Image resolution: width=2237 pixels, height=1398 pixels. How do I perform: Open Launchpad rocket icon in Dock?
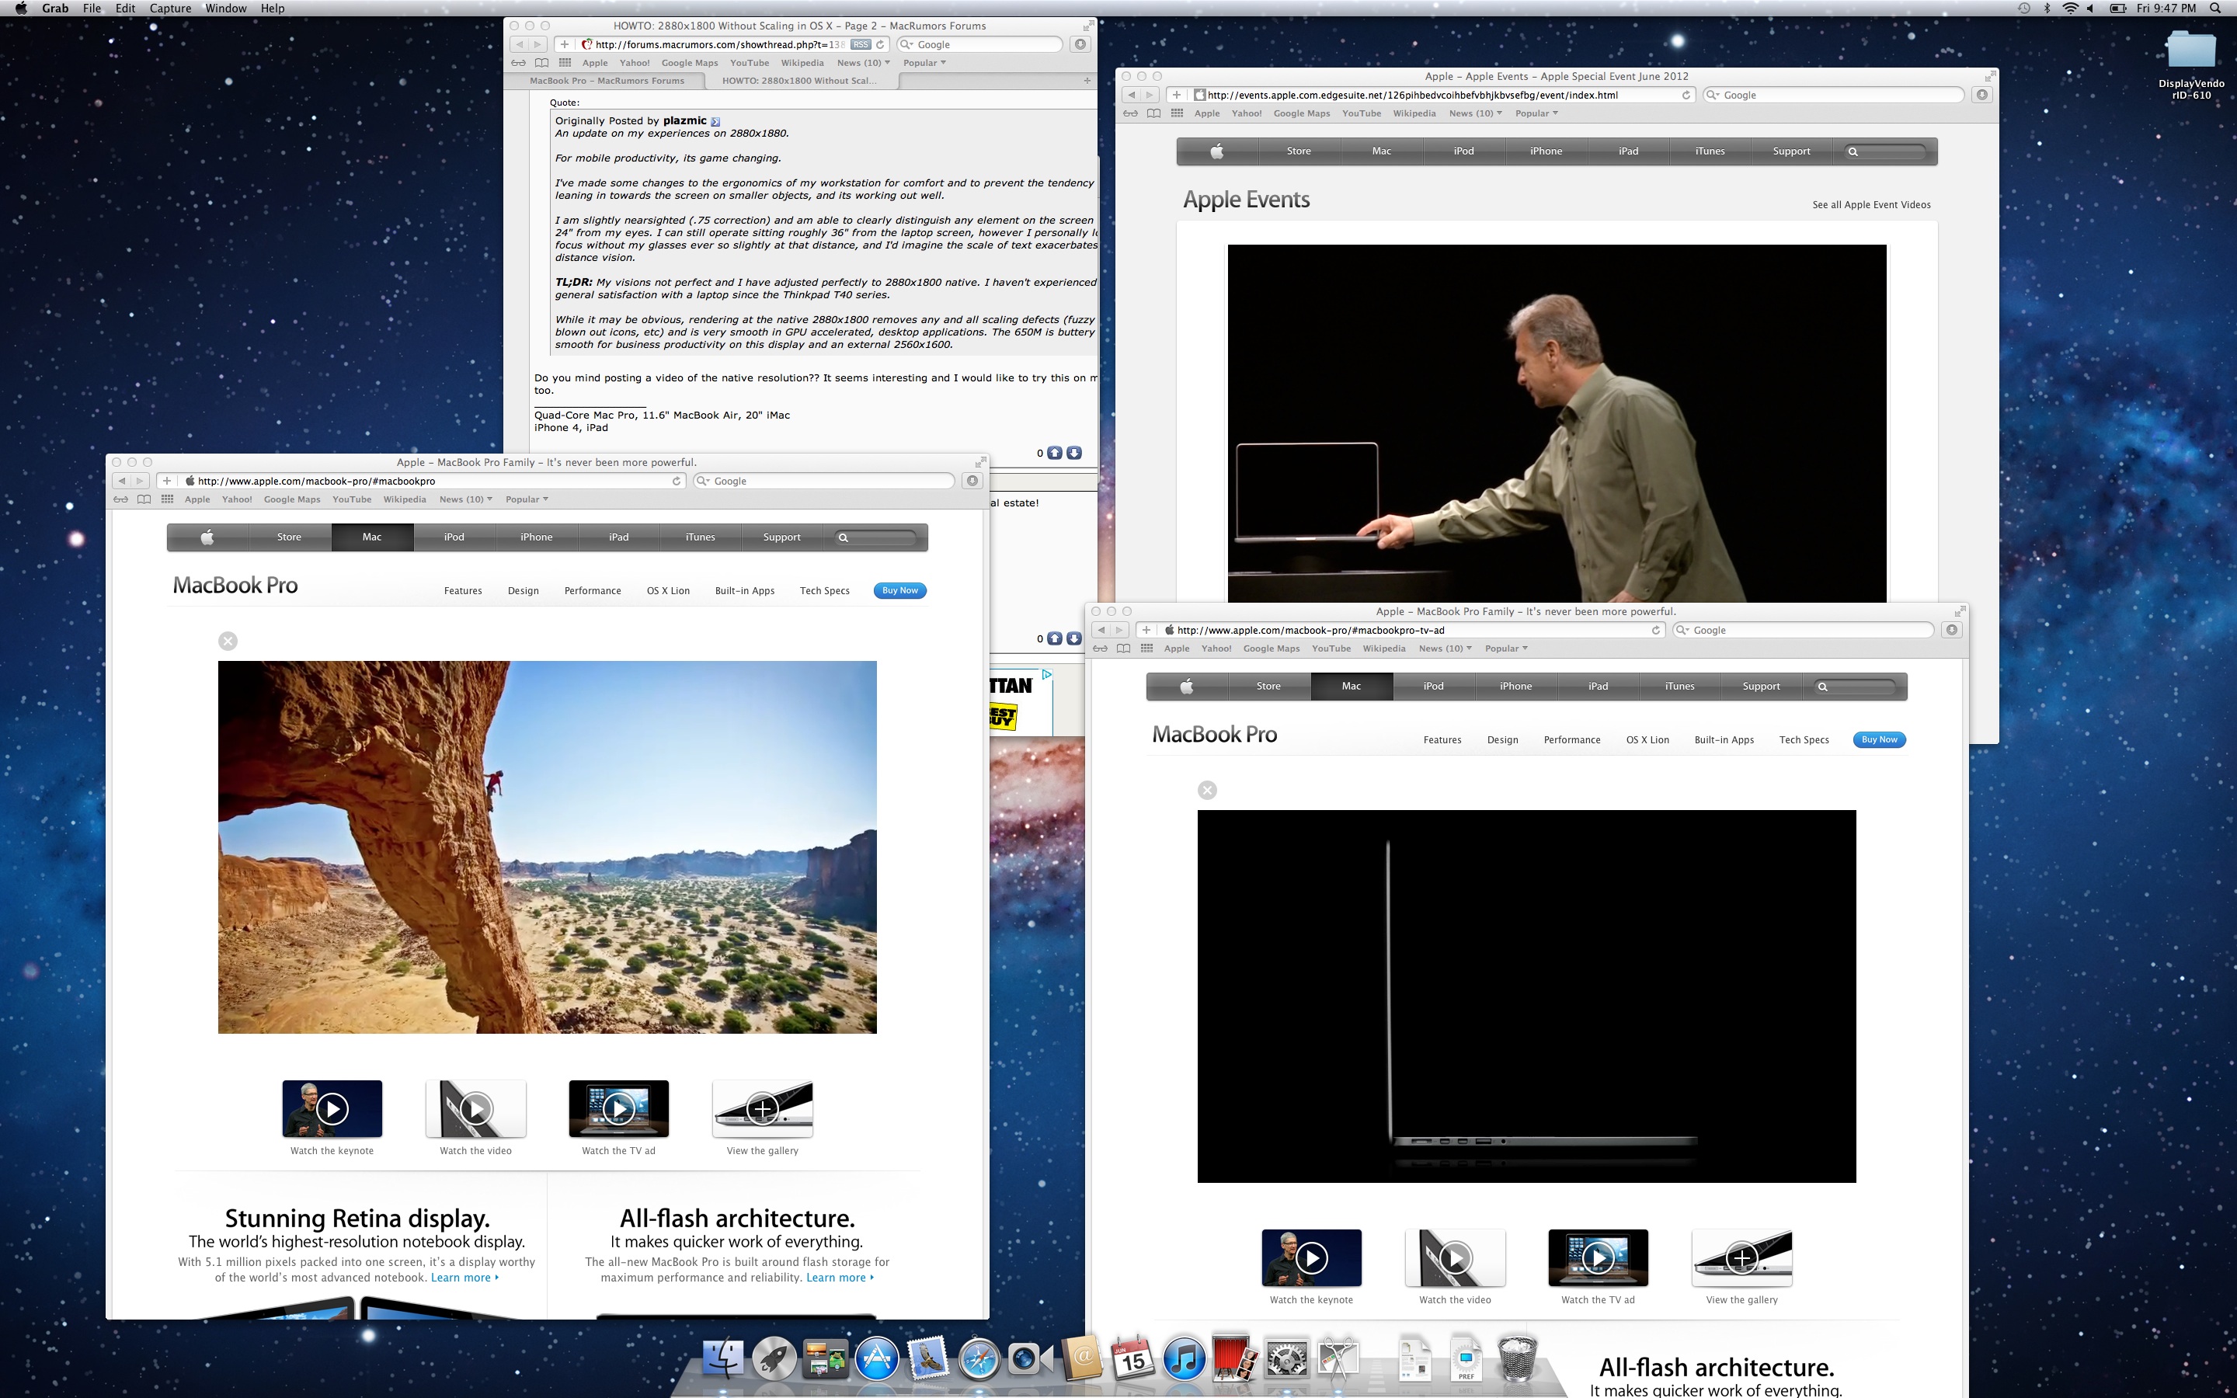coord(774,1359)
